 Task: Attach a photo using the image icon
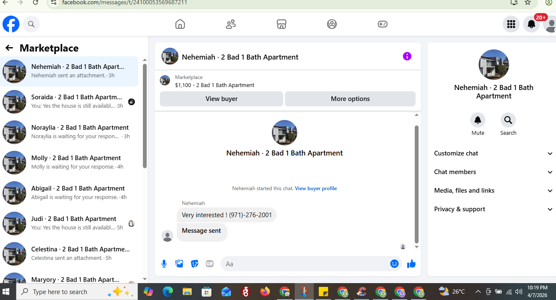(179, 264)
